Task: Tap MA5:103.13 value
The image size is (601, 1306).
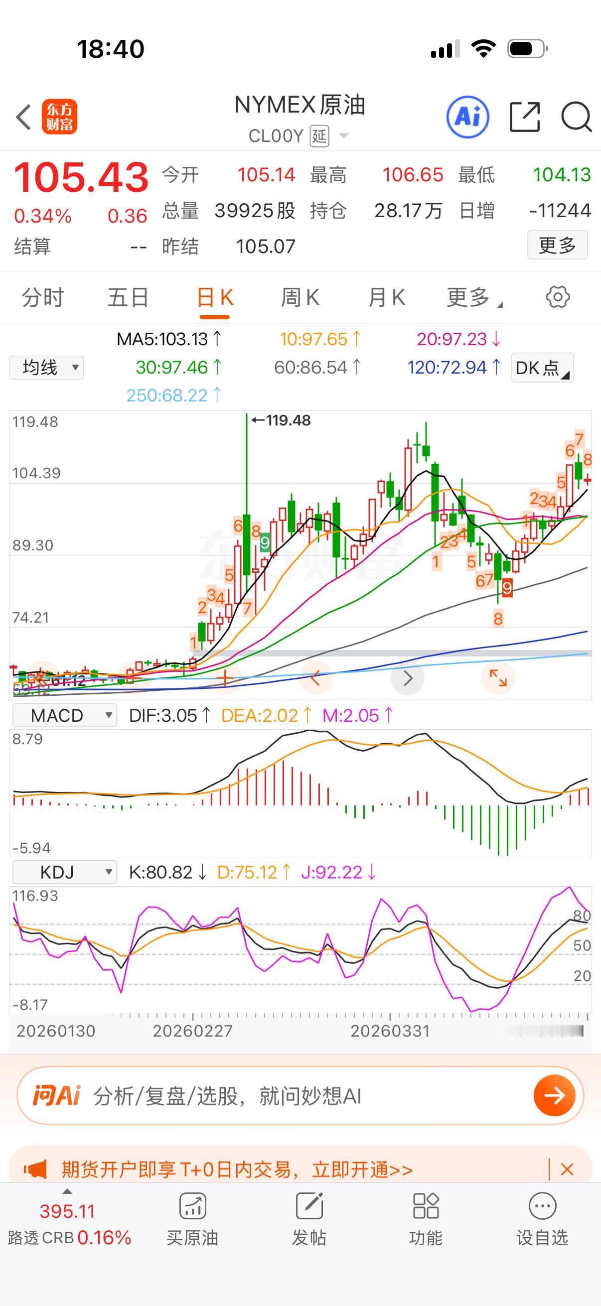Action: [x=169, y=339]
